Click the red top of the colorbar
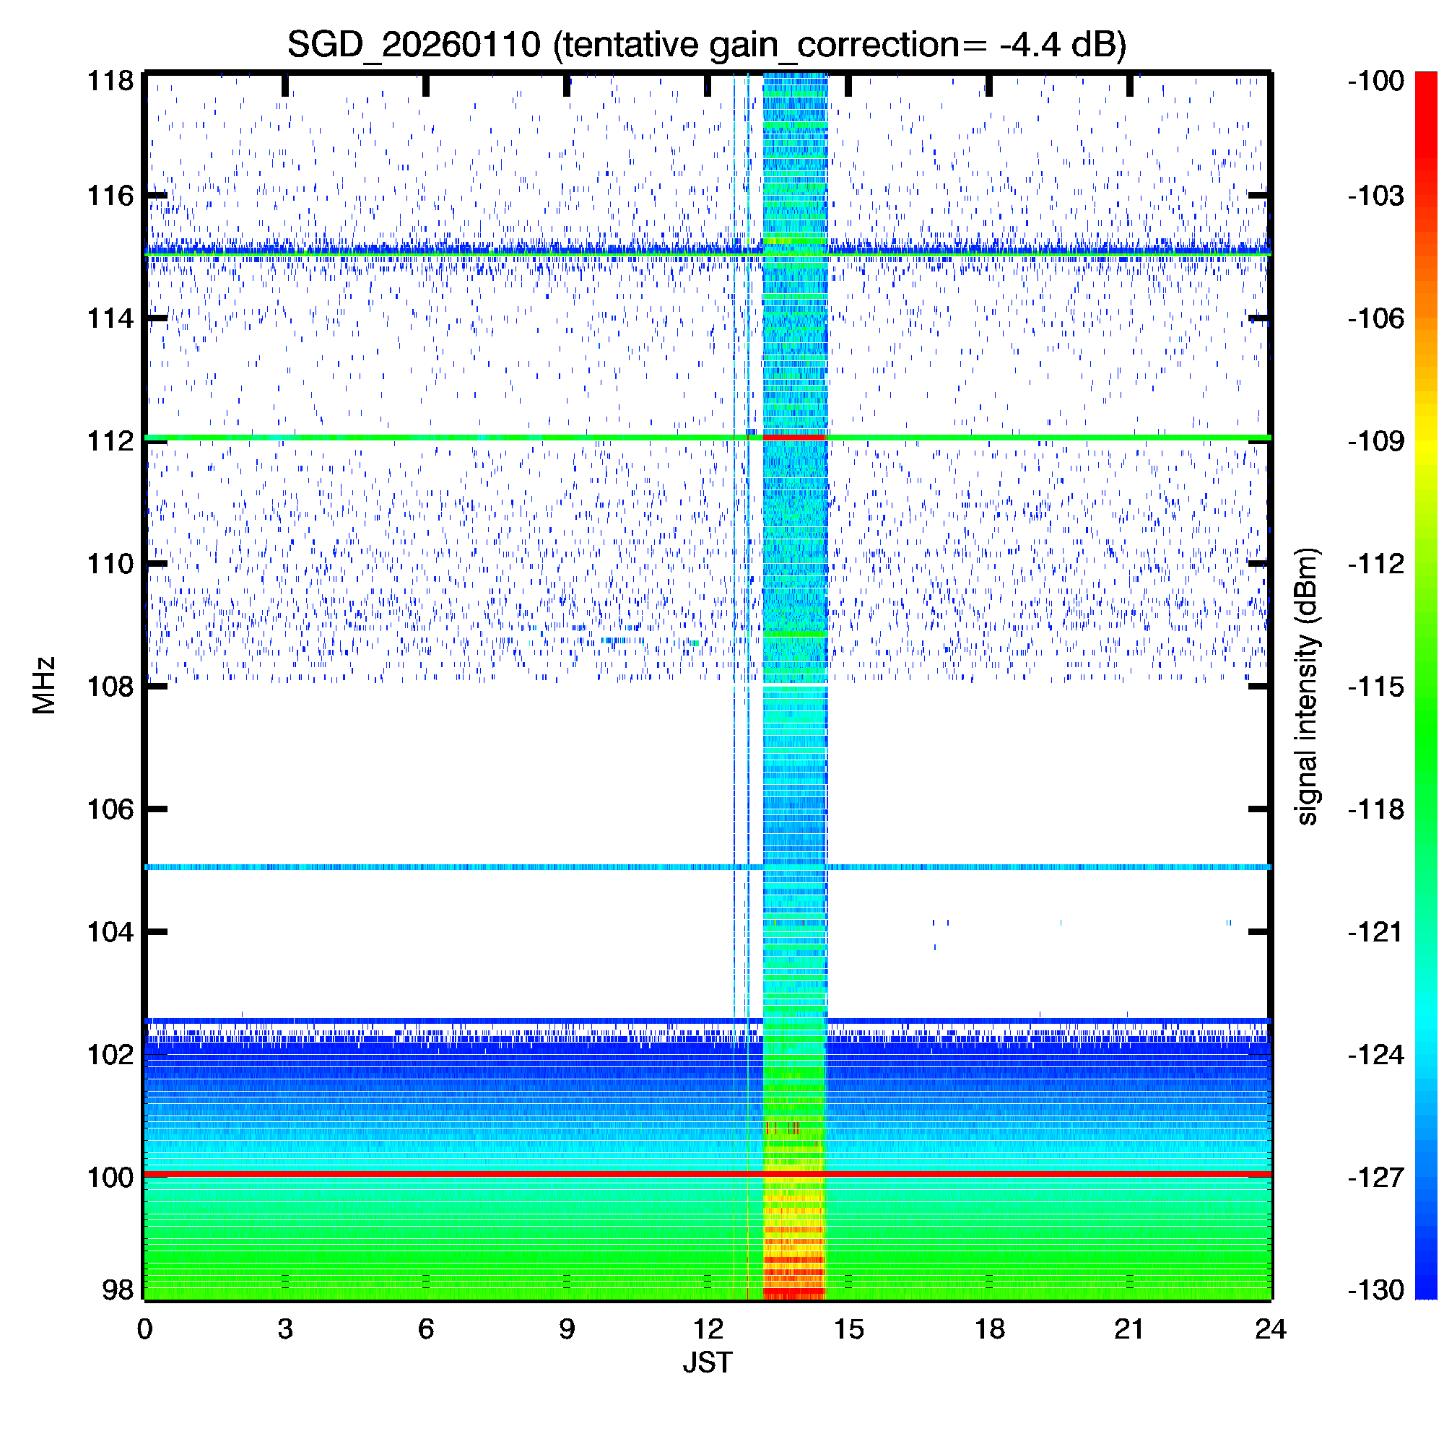Screen dimensions: 1444x1444 click(1426, 82)
